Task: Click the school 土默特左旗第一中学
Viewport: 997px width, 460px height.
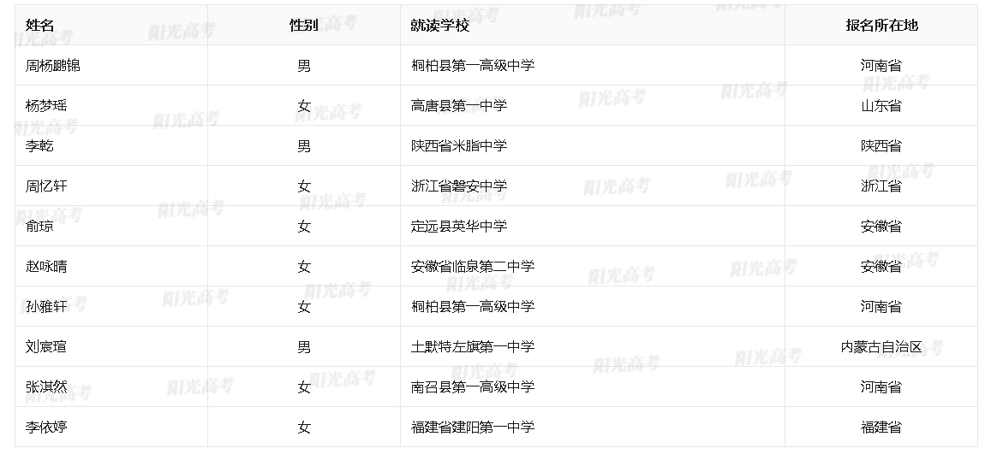Action: (473, 347)
